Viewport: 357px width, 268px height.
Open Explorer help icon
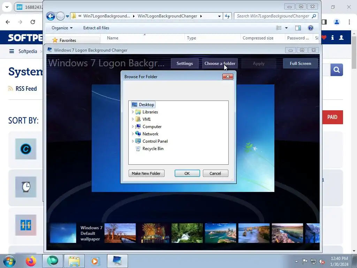pos(311,28)
